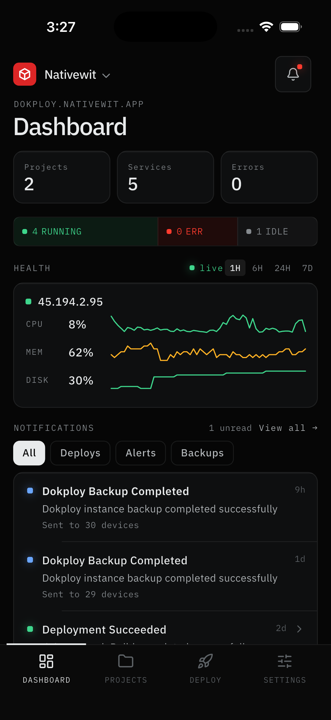Tap the Wi-Fi status icon
Screen dimensions: 331x720
tap(266, 27)
